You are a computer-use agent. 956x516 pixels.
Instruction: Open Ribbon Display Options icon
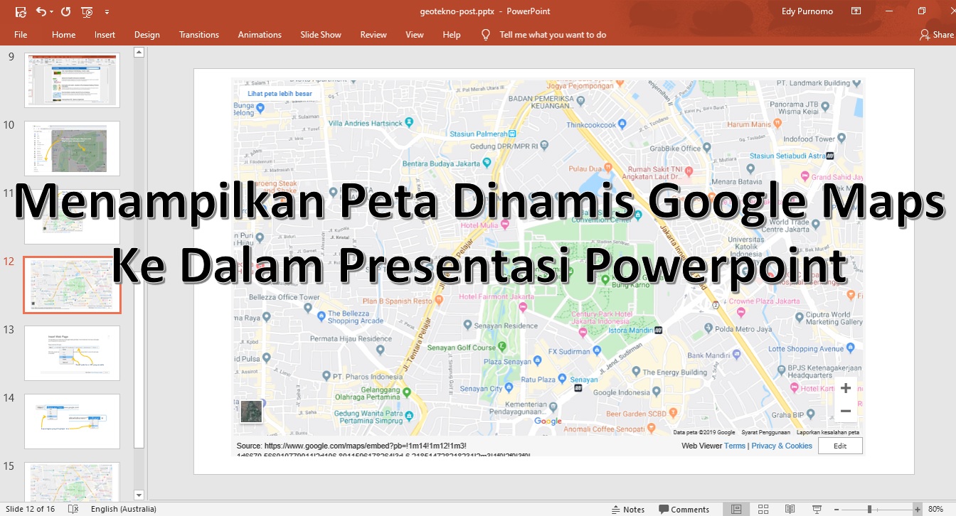point(856,11)
